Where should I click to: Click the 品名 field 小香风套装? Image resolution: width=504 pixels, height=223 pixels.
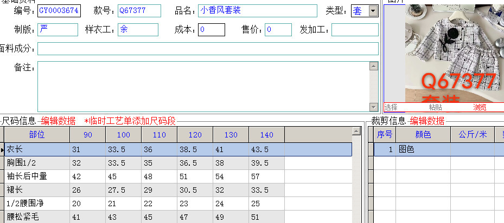258,11
